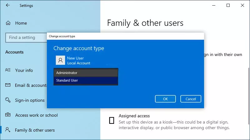The width and height of the screenshot is (250, 140).
Task: Click the briefcase icon for work or school
Action: (8, 114)
